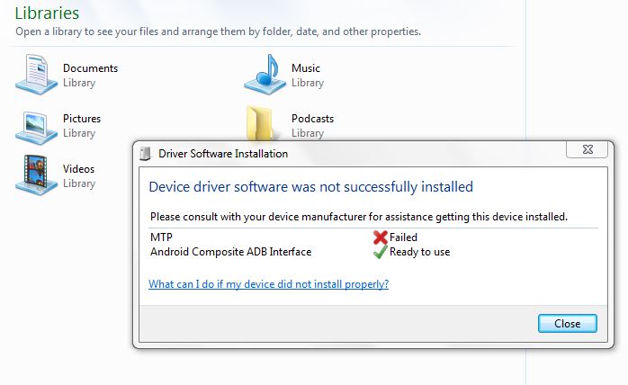Click the Pictures library label

[82, 119]
